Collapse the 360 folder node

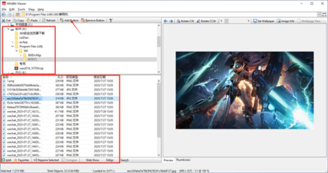(x=17, y=51)
